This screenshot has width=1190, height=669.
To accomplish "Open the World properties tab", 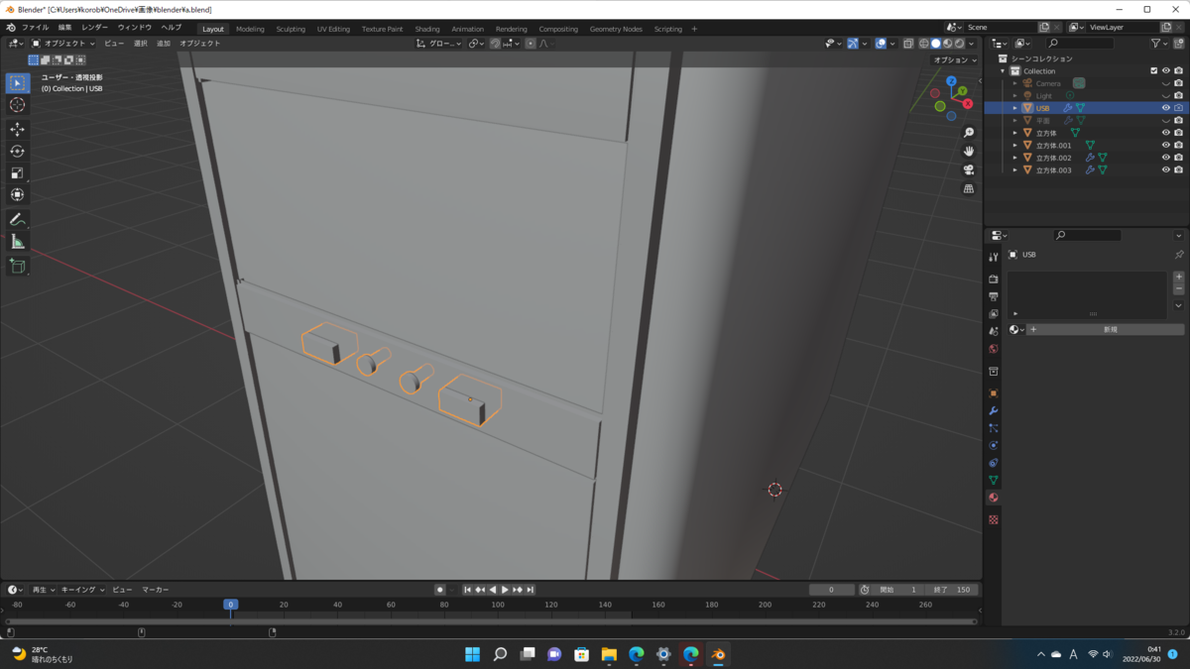I will coord(994,349).
